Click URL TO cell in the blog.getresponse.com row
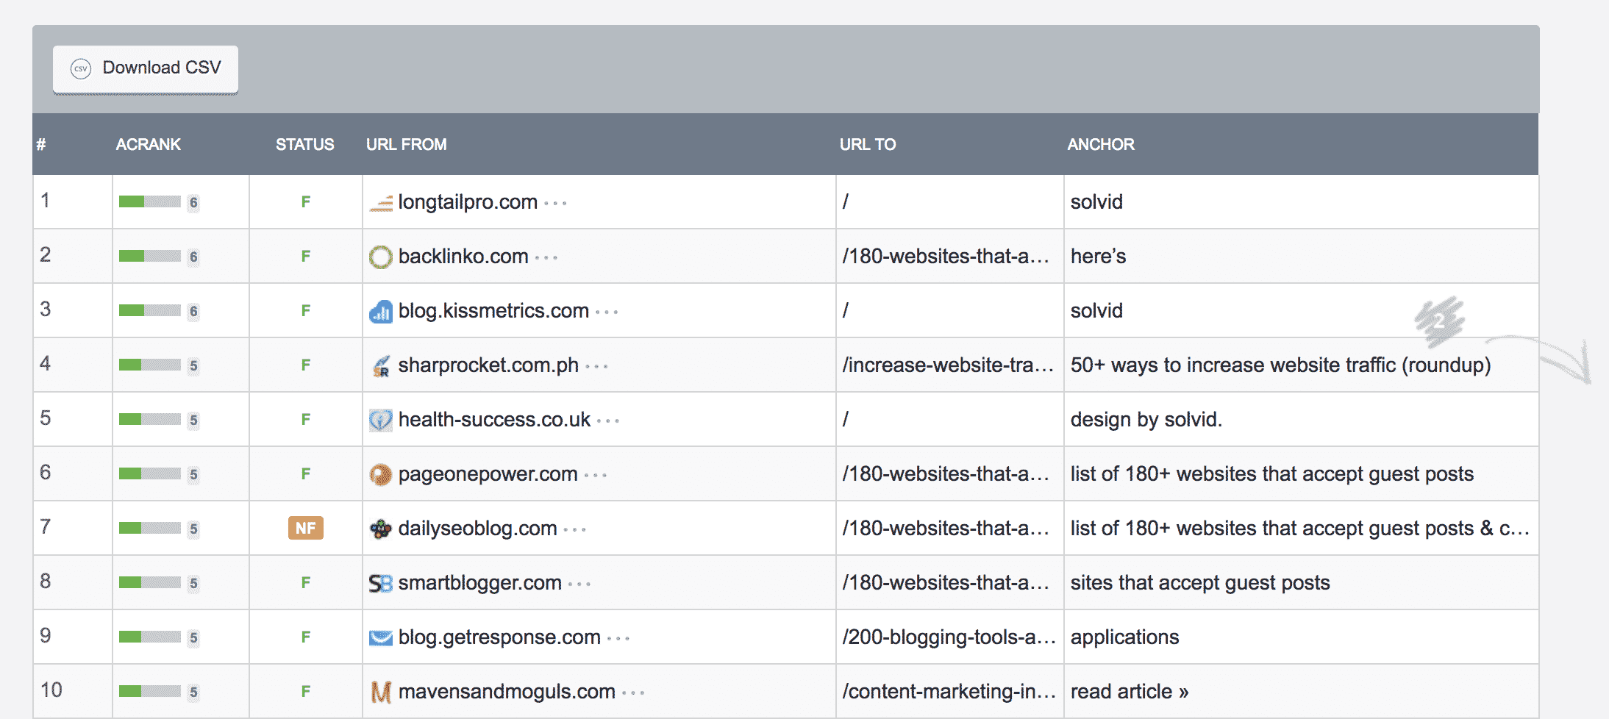 (x=949, y=637)
